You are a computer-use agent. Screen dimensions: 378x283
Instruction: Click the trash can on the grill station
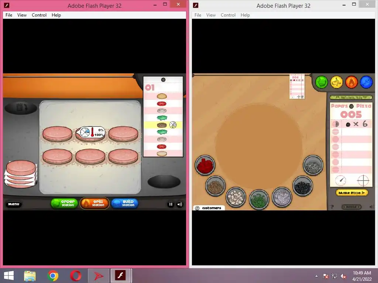21,108
